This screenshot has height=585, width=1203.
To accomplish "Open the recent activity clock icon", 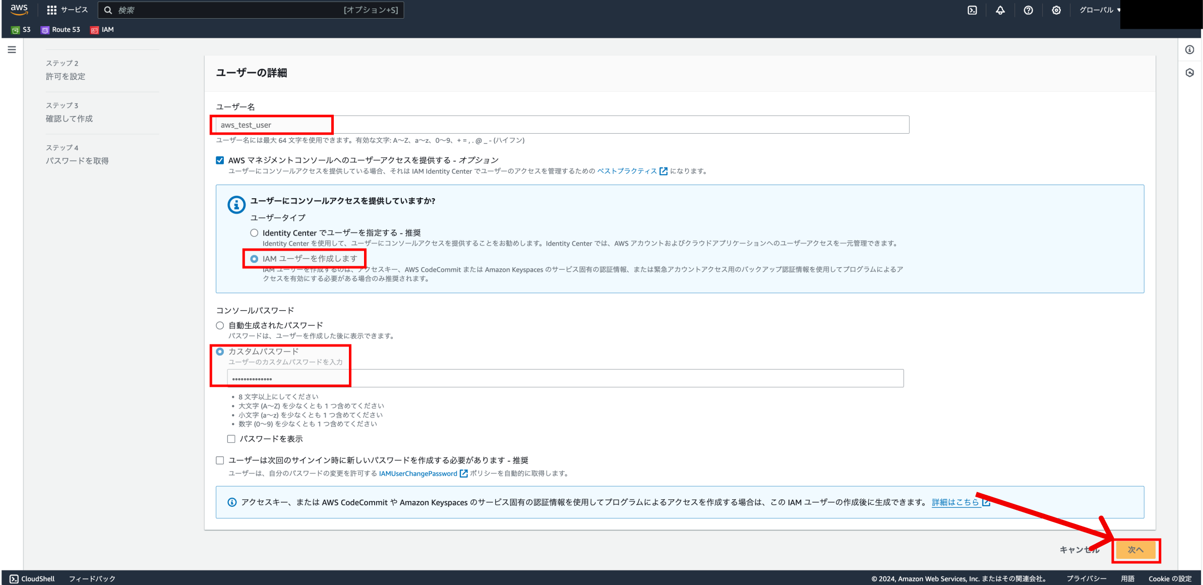I will coord(1190,72).
